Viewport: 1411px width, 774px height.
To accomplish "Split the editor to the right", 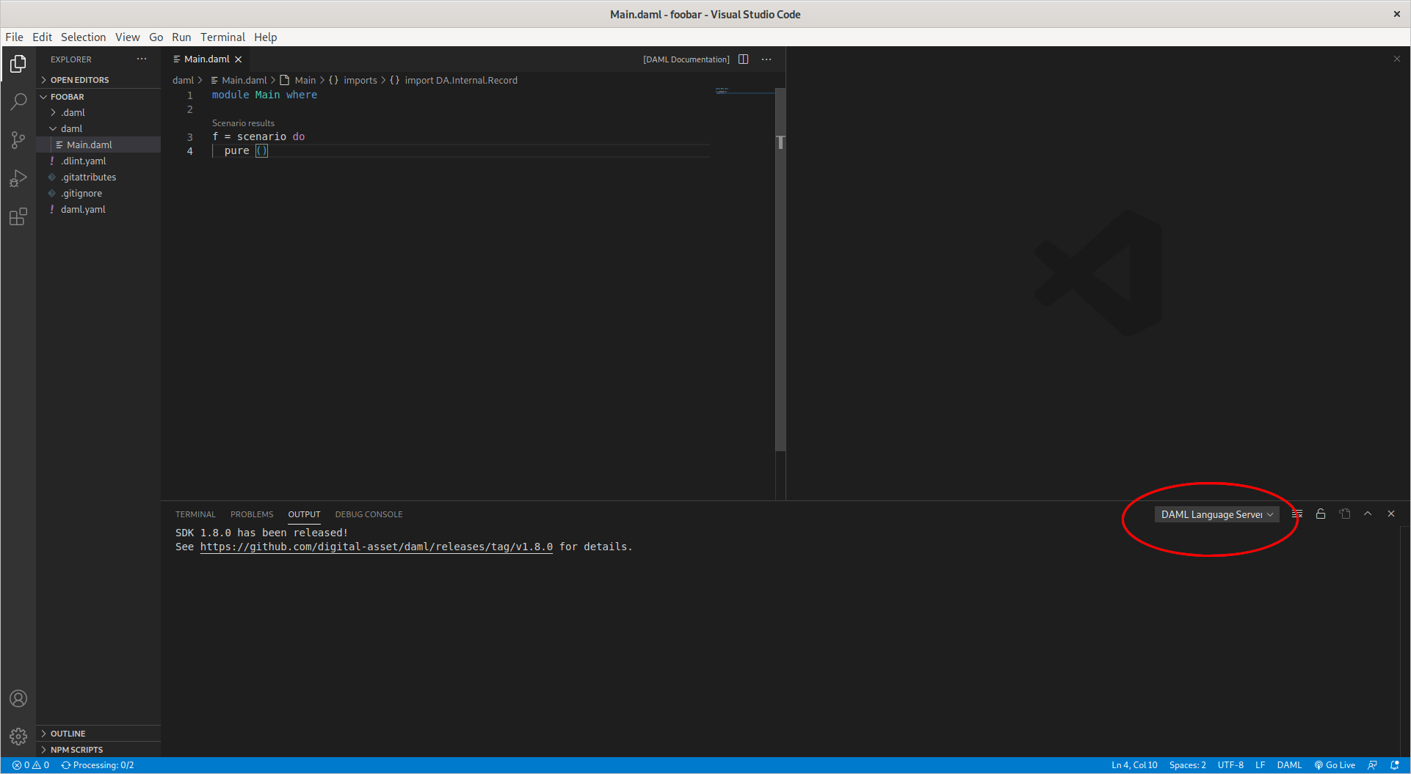I will coord(743,59).
